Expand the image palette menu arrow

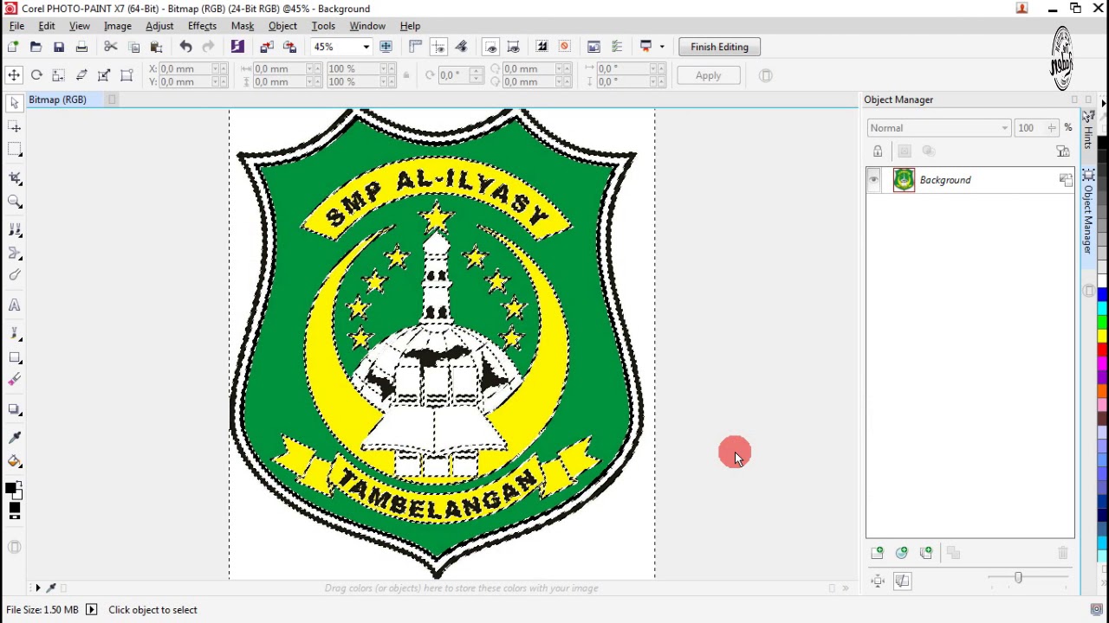37,588
